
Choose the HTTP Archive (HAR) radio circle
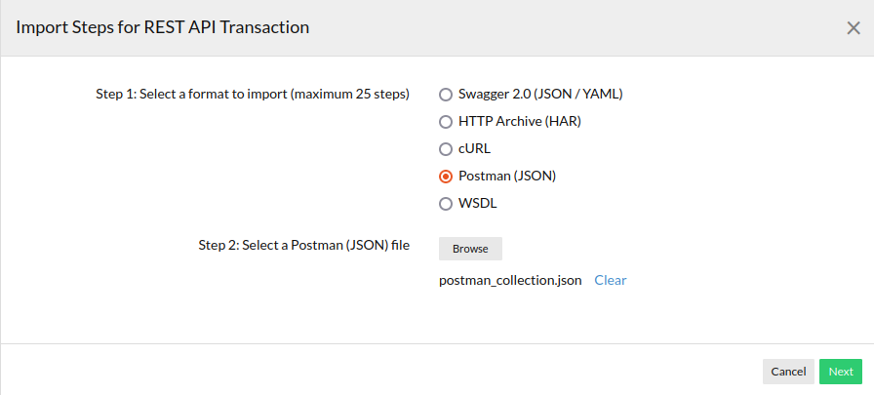point(446,122)
